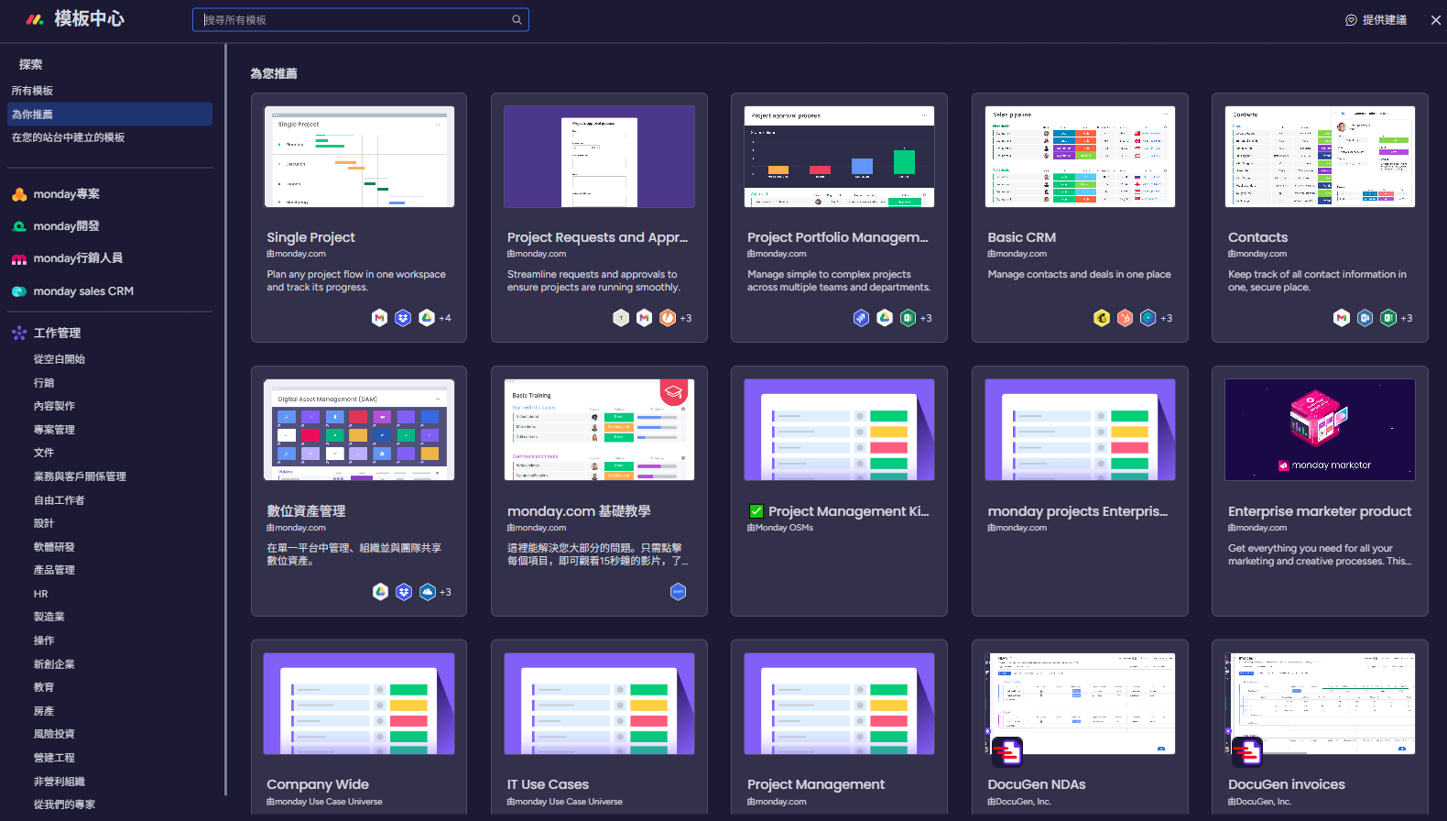Click the IT Use Cases template title
The height and width of the screenshot is (821, 1447).
click(x=548, y=784)
